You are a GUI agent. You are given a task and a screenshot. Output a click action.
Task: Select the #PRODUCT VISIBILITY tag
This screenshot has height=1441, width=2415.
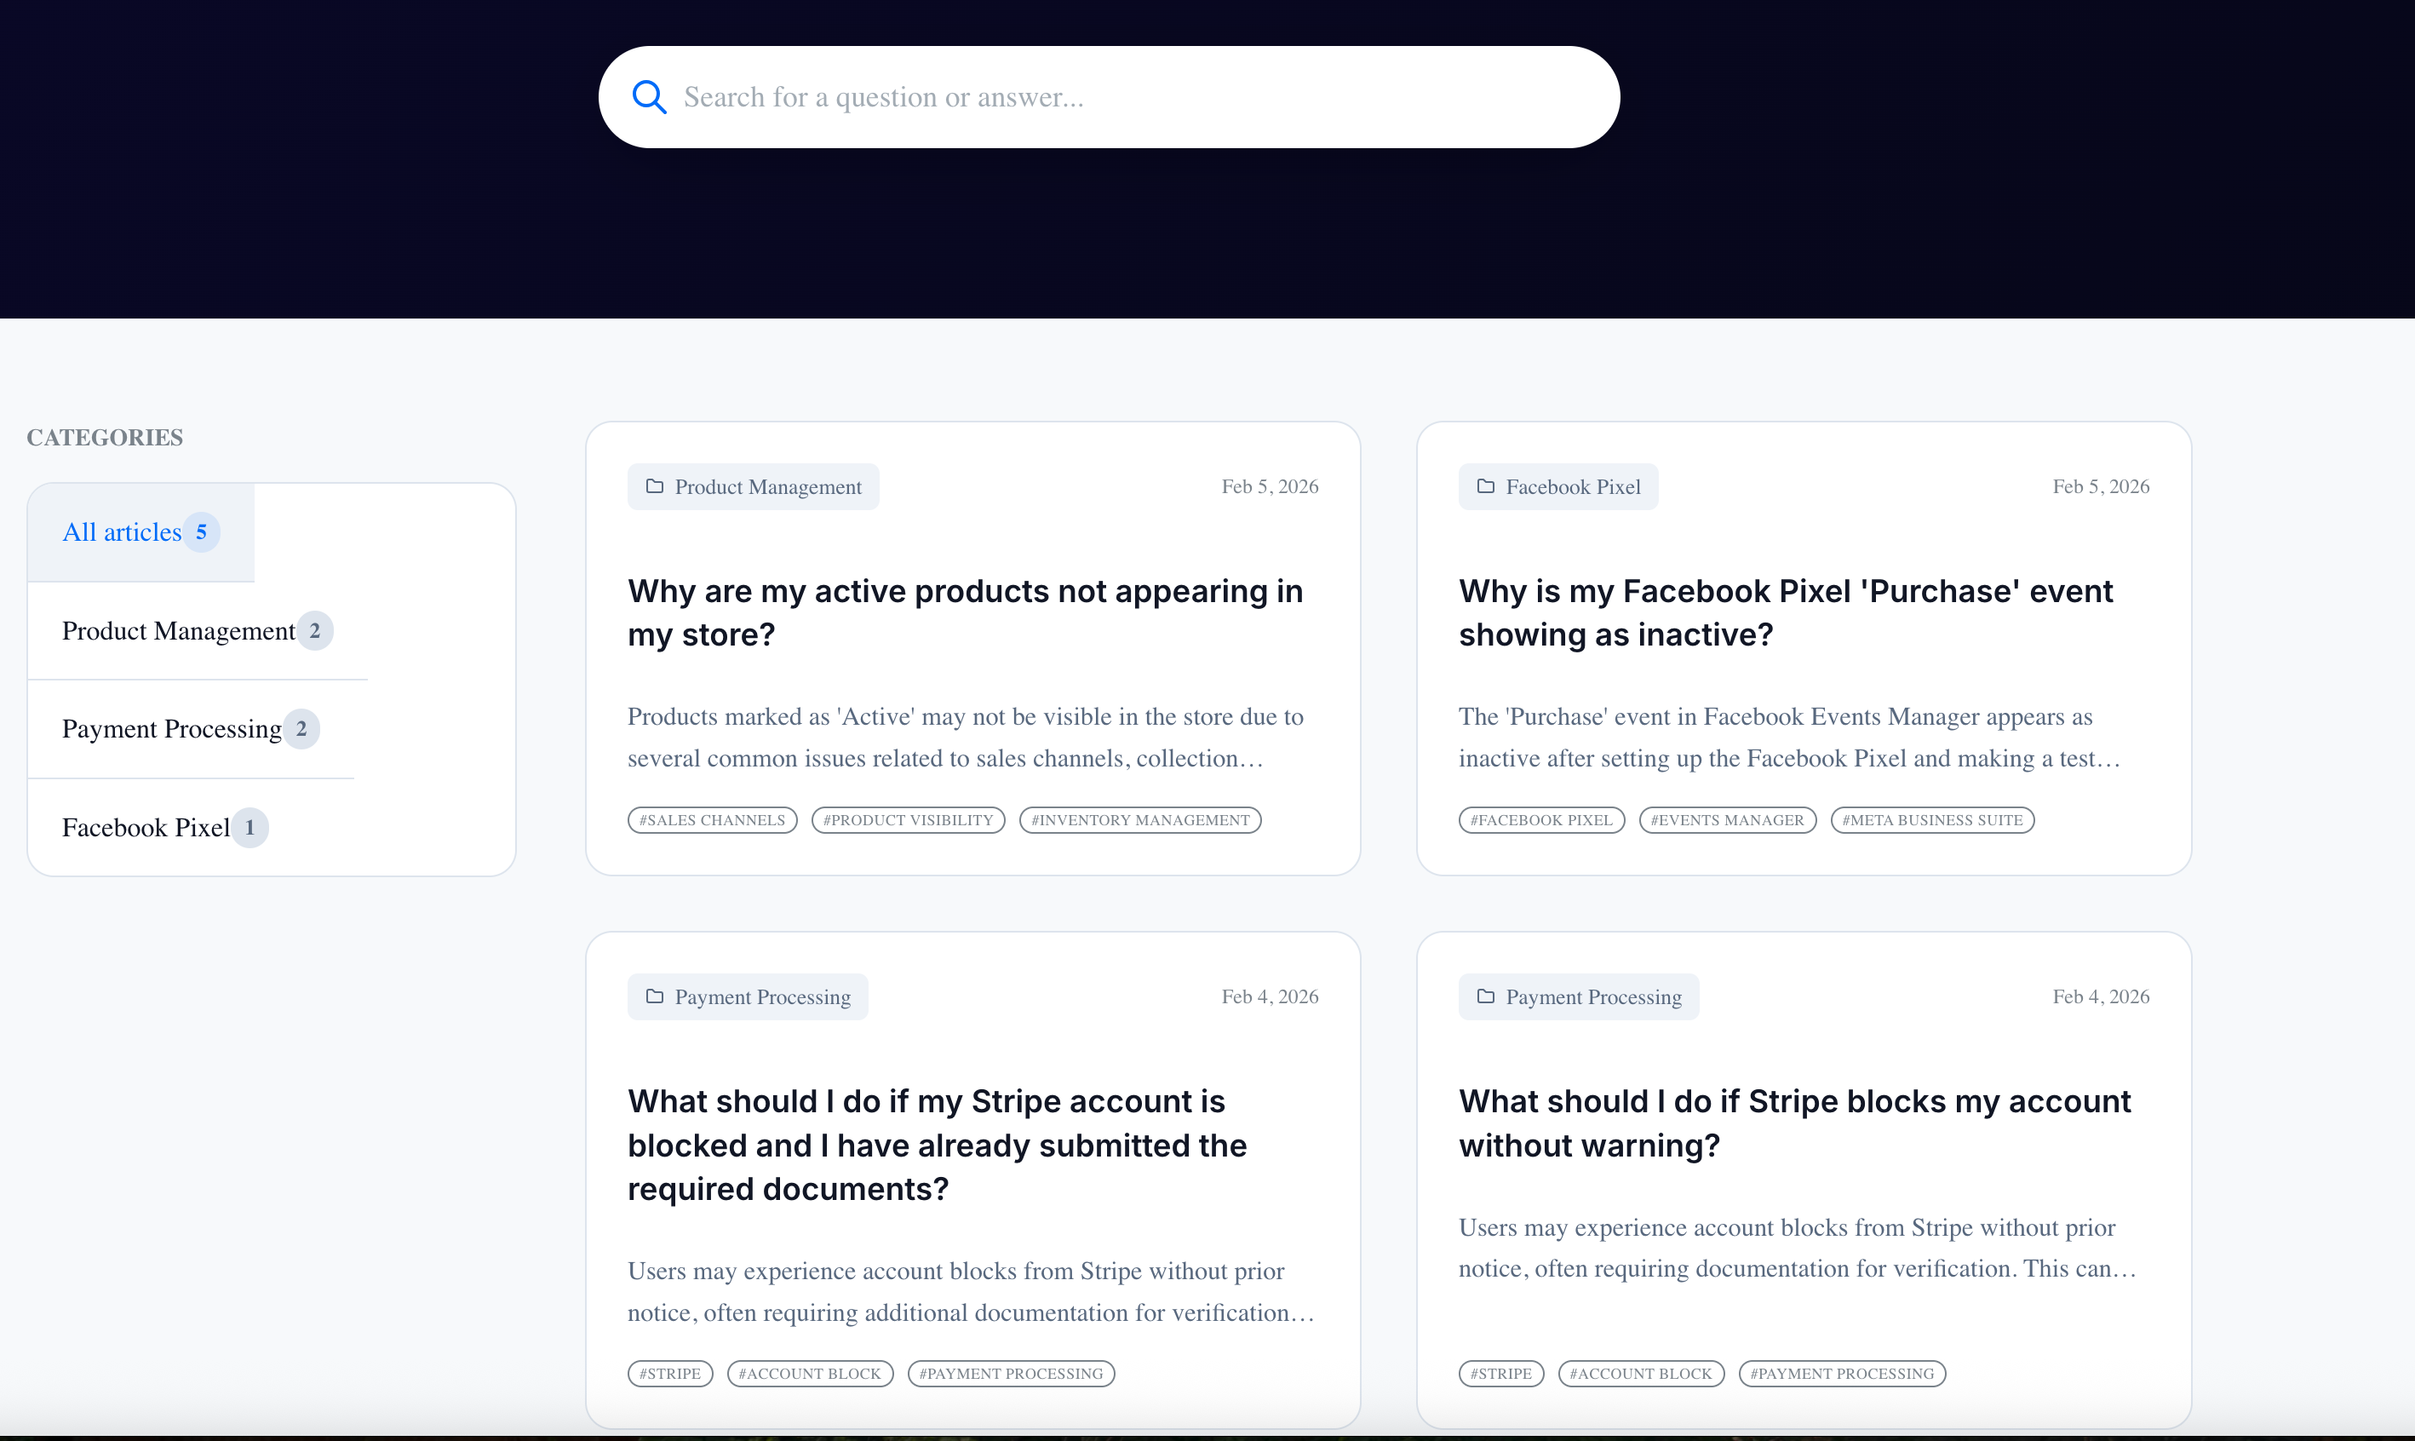908,820
